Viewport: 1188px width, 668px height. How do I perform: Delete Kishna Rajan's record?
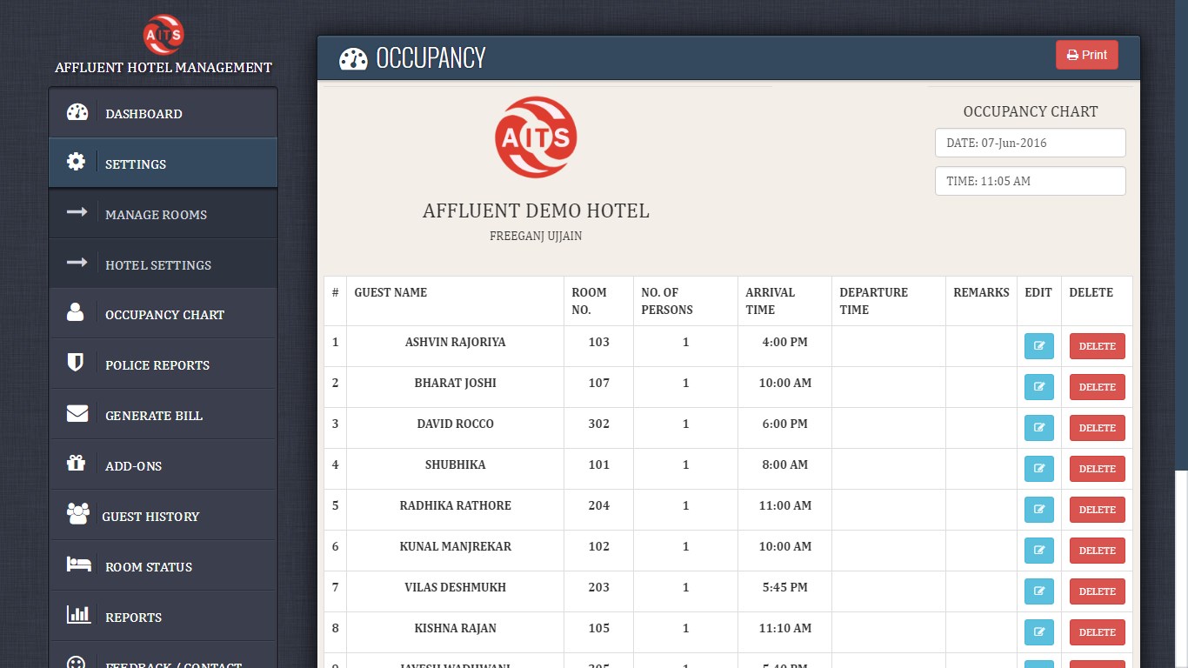pyautogui.click(x=1098, y=632)
